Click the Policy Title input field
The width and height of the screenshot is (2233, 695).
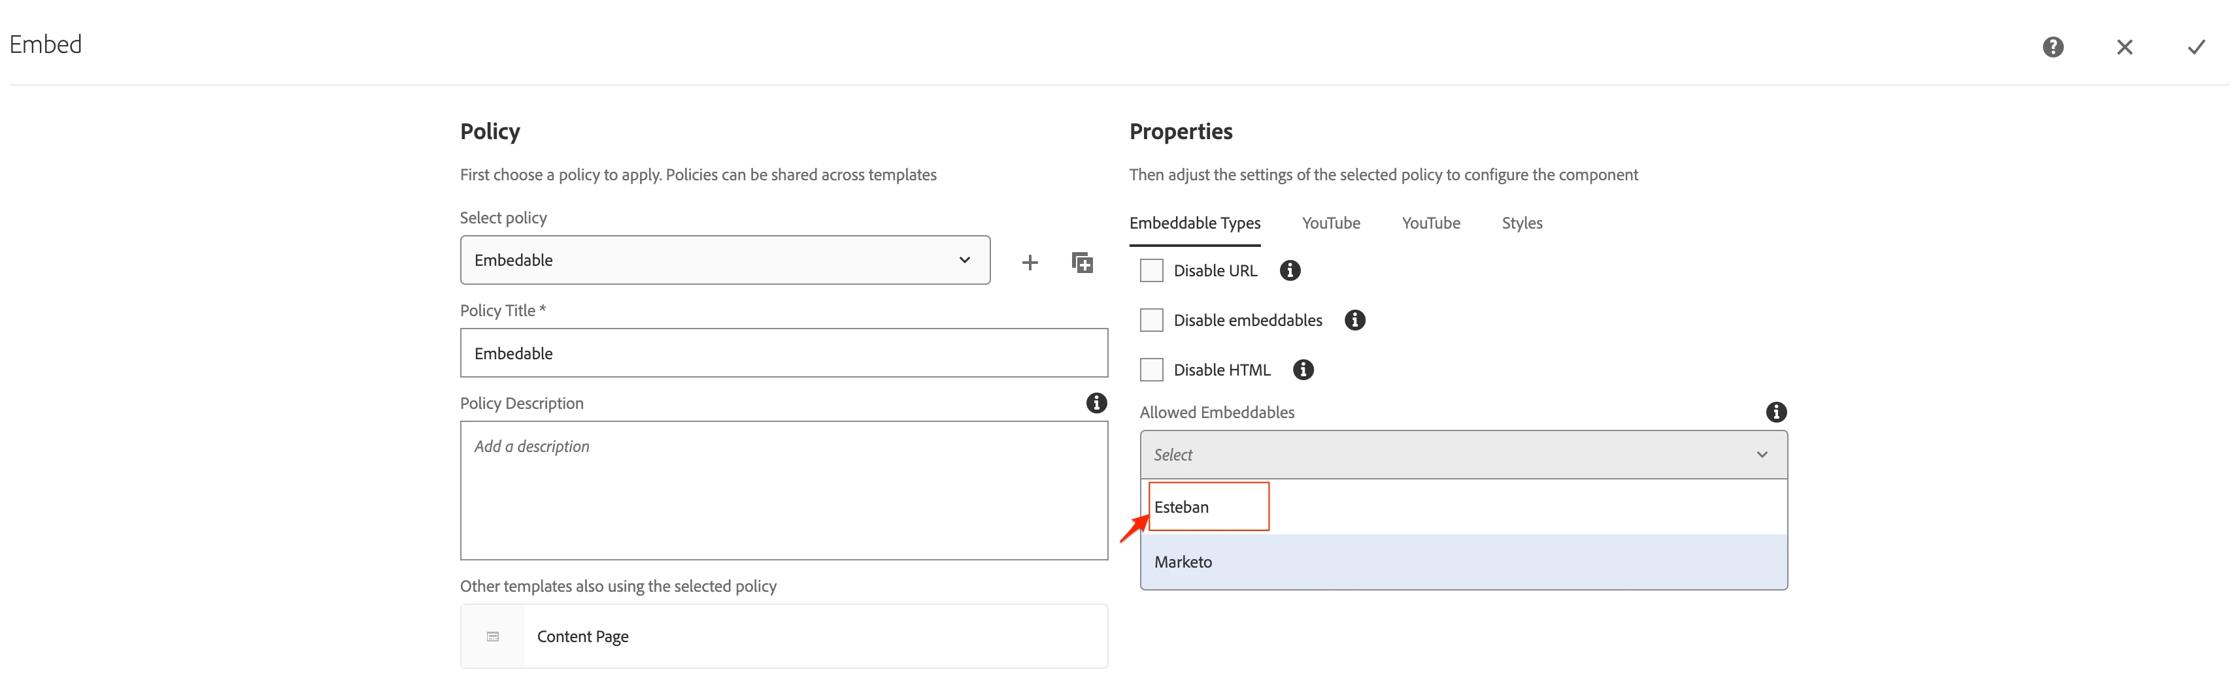pyautogui.click(x=782, y=353)
